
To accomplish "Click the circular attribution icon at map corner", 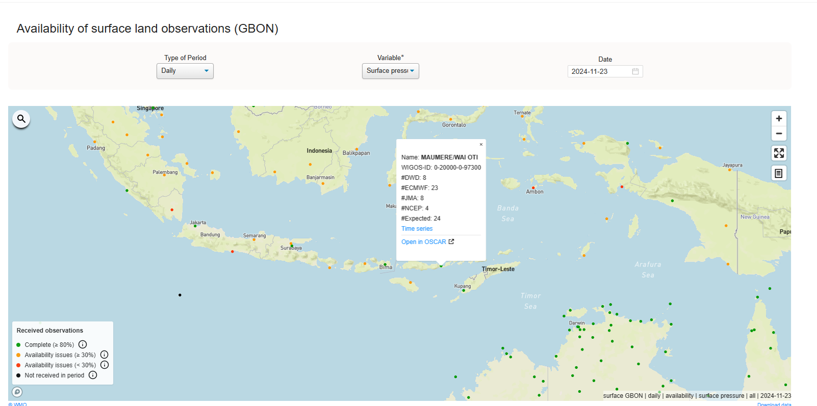I will [17, 392].
